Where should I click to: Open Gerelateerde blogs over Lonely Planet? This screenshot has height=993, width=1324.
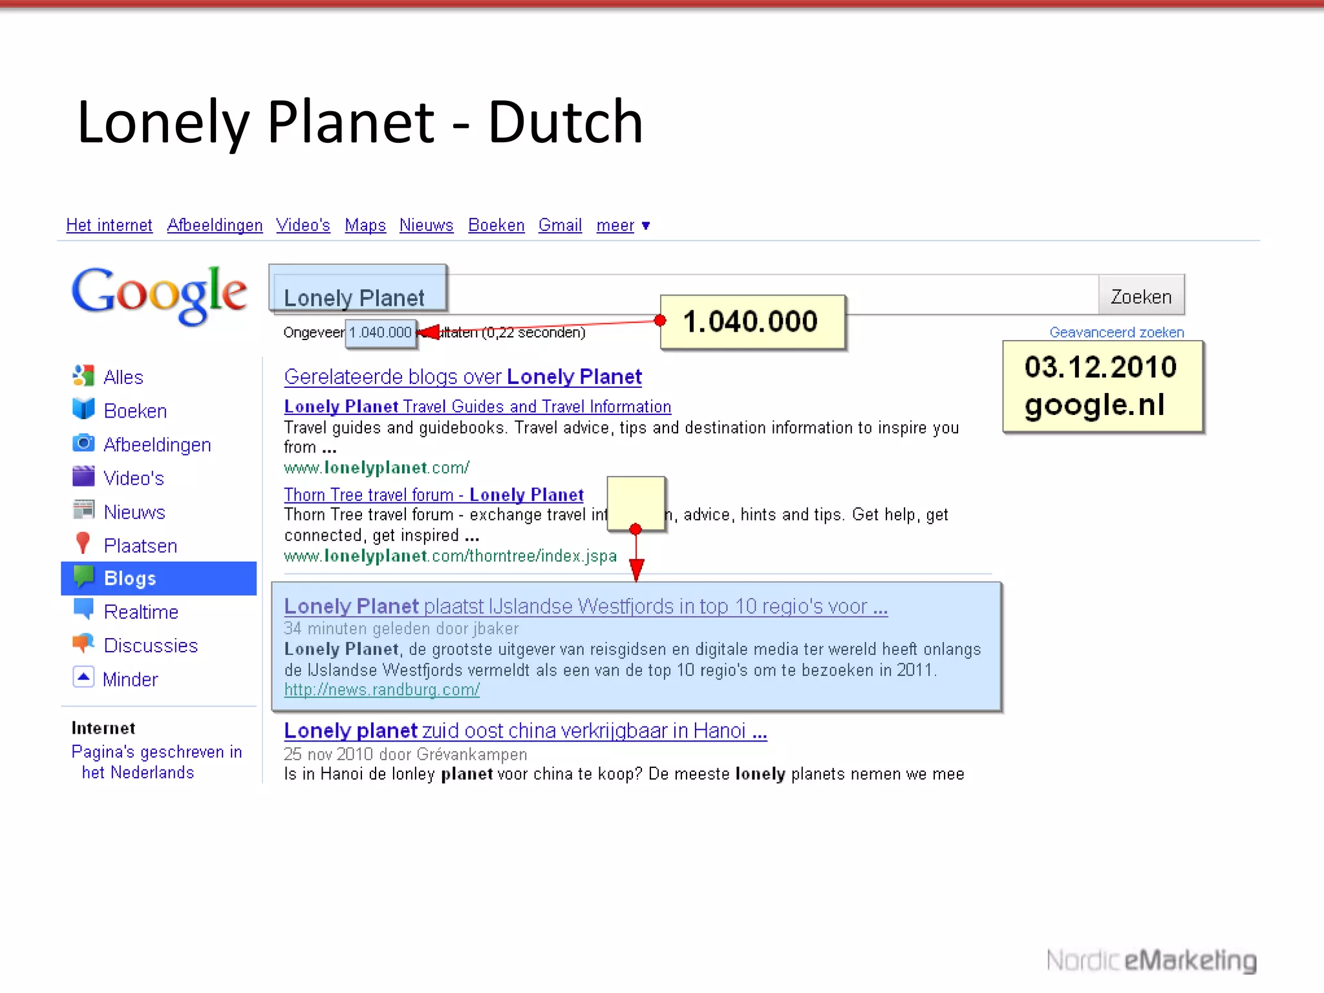click(x=463, y=376)
